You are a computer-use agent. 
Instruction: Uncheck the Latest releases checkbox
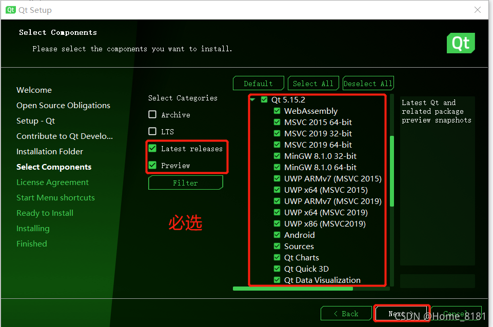click(x=152, y=148)
